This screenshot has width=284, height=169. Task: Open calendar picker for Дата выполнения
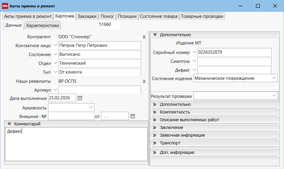80,98
